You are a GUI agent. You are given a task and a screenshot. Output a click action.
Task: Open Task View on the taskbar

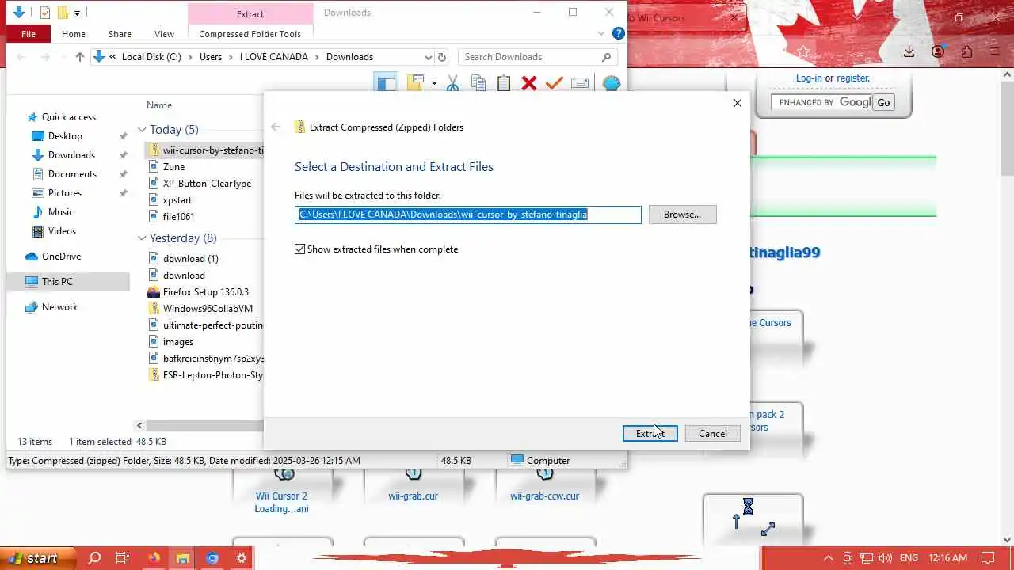[x=122, y=558]
